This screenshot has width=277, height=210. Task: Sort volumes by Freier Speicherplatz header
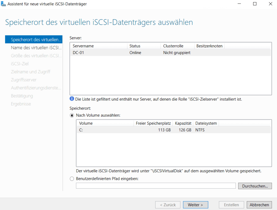pos(153,123)
